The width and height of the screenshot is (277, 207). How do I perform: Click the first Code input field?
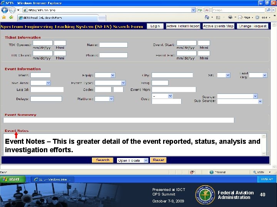pyautogui.click(x=103, y=90)
